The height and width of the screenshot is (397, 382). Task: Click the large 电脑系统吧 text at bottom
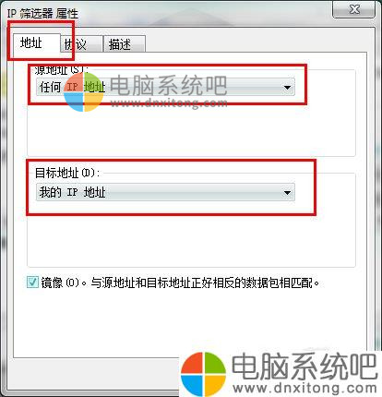(304, 367)
